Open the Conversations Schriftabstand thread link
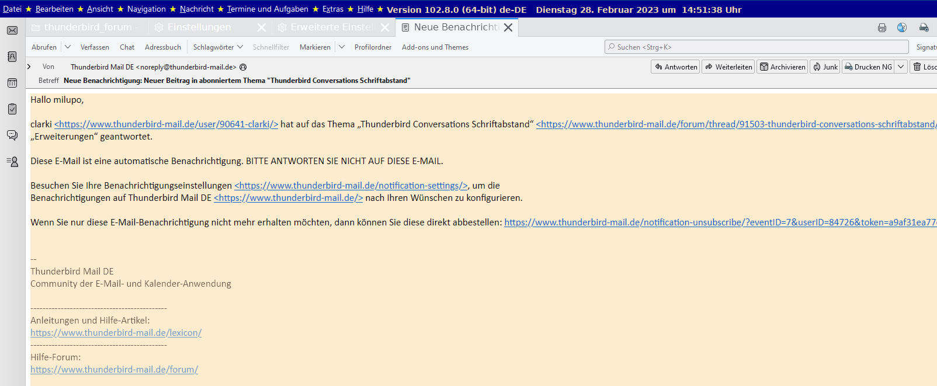 737,124
